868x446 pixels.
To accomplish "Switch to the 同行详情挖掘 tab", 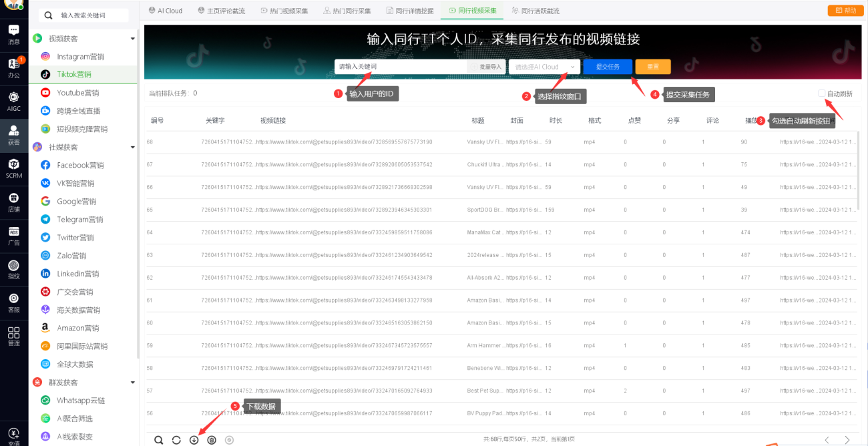I will 409,11.
